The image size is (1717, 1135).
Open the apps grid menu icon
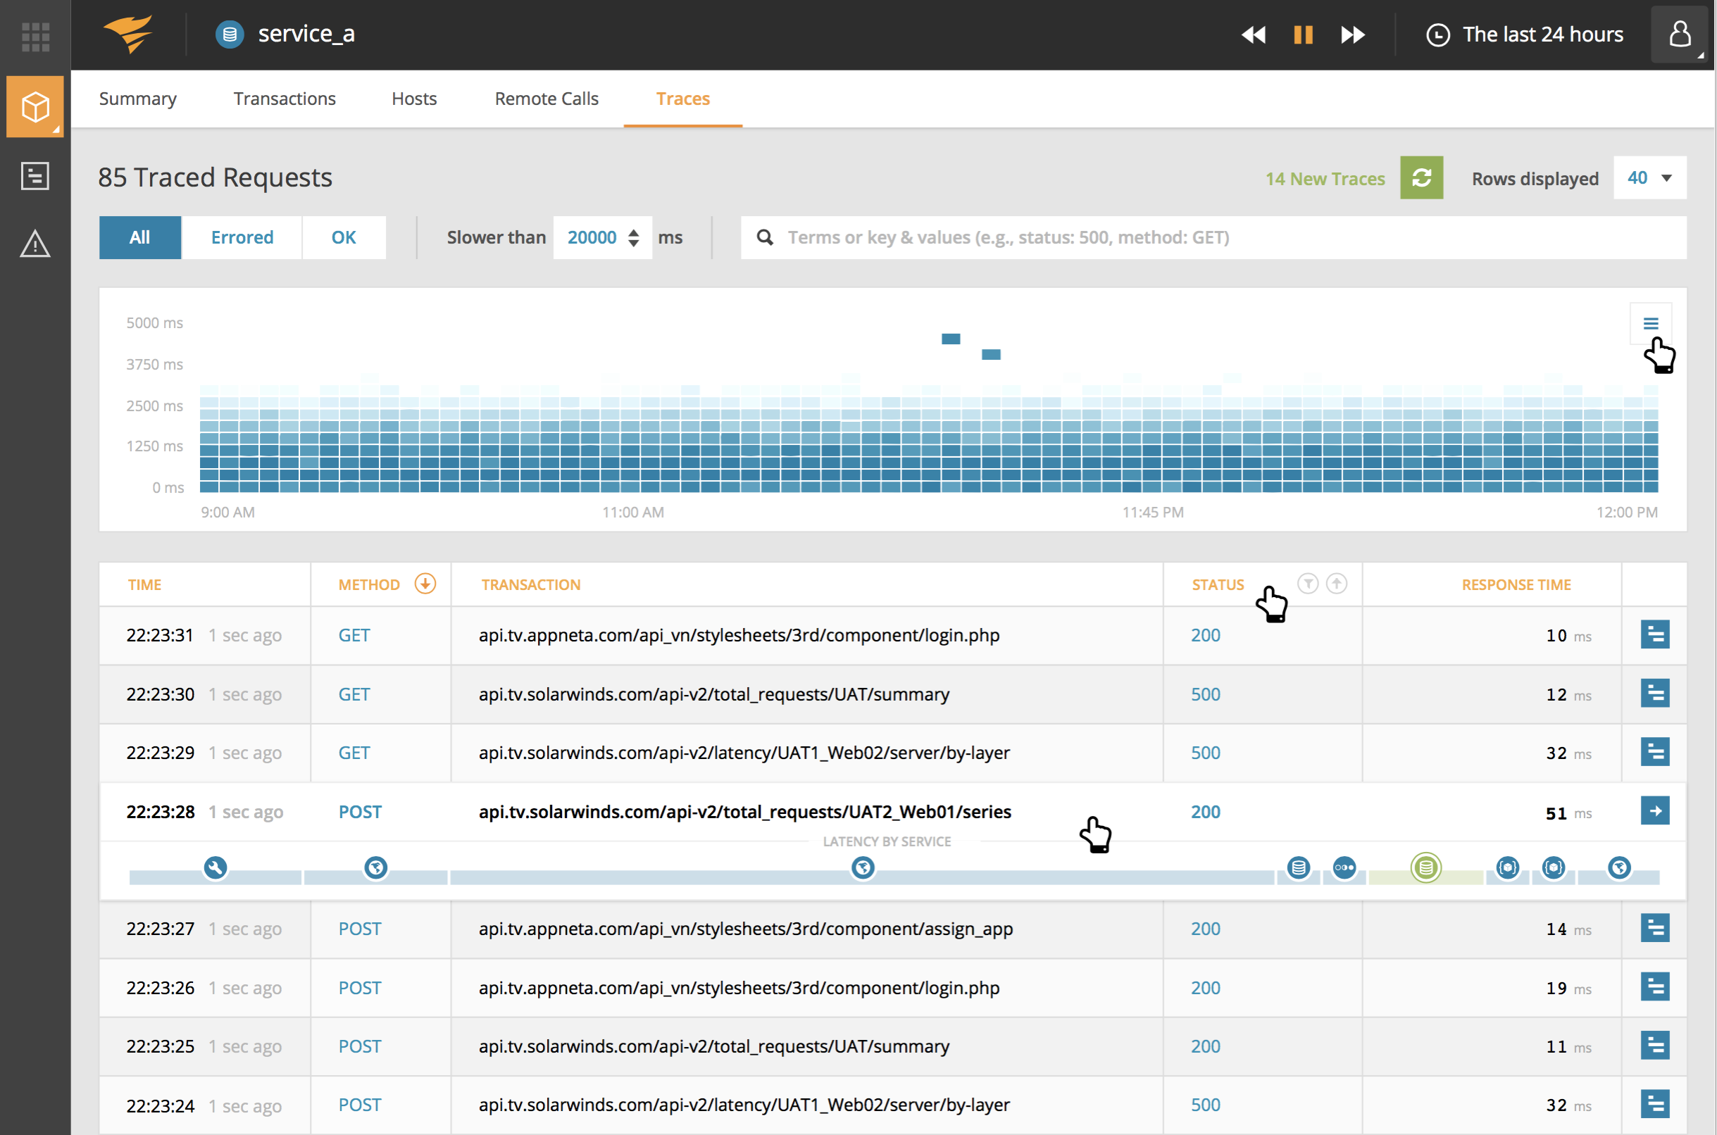pyautogui.click(x=35, y=35)
